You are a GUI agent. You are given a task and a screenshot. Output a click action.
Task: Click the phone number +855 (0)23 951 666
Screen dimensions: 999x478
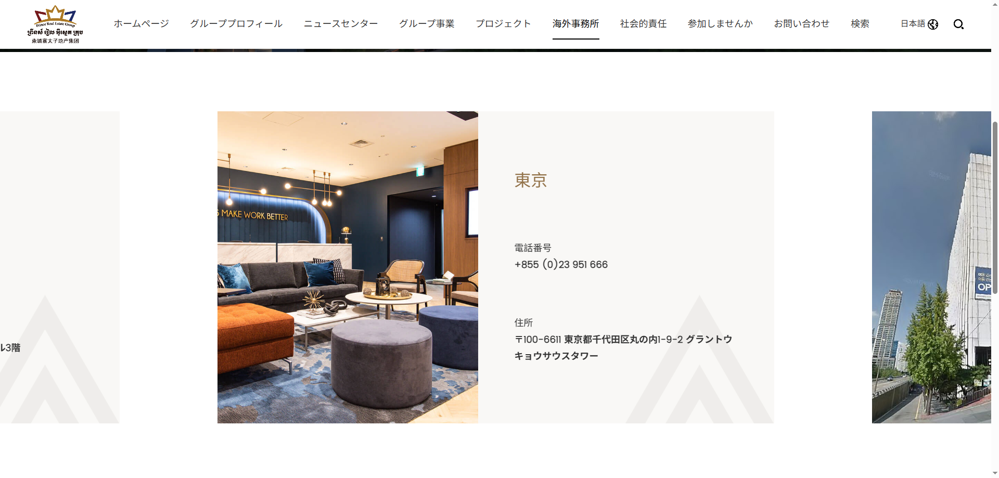[x=561, y=264]
